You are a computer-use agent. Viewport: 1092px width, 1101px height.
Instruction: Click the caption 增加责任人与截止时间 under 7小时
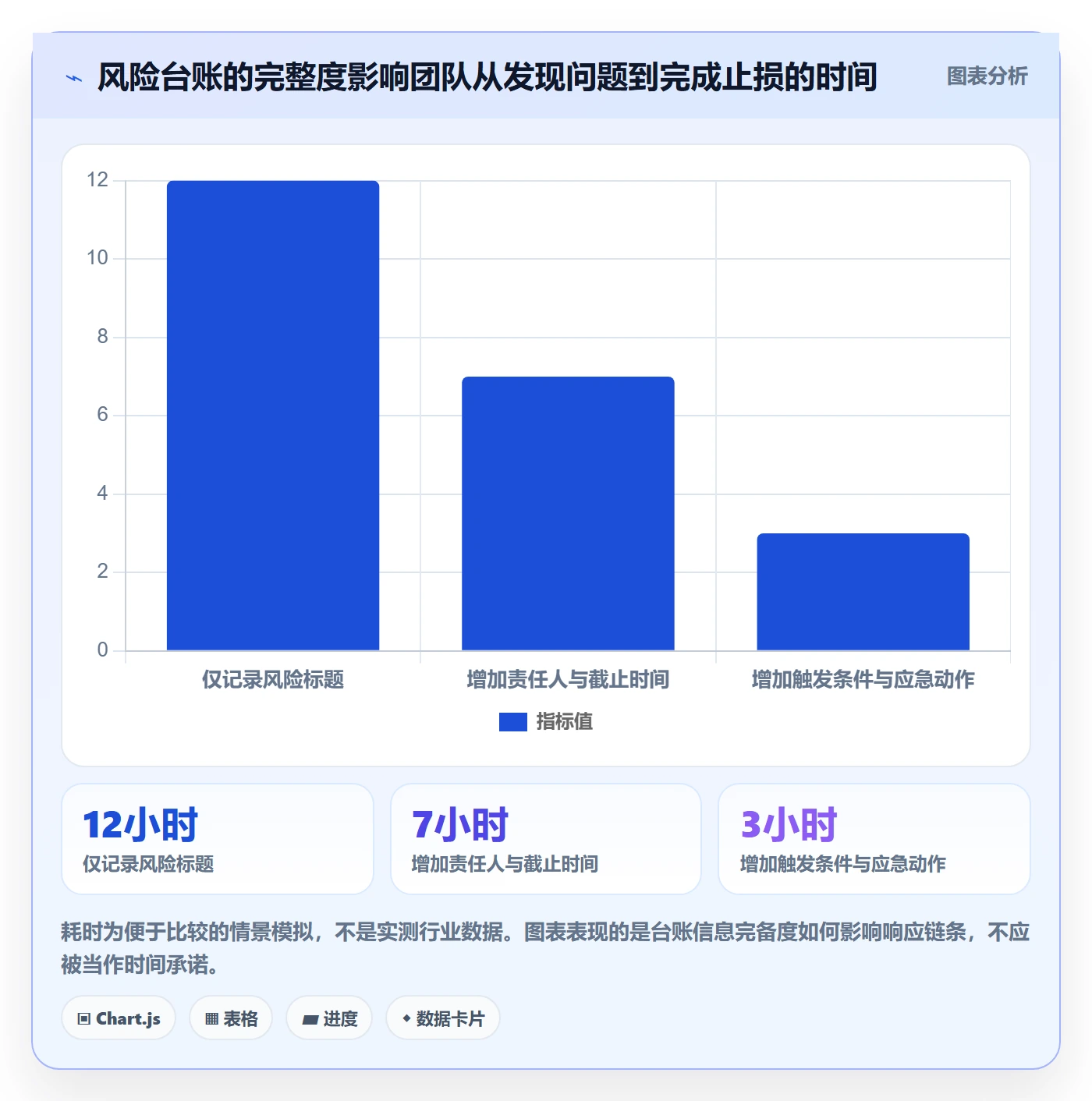pyautogui.click(x=505, y=864)
